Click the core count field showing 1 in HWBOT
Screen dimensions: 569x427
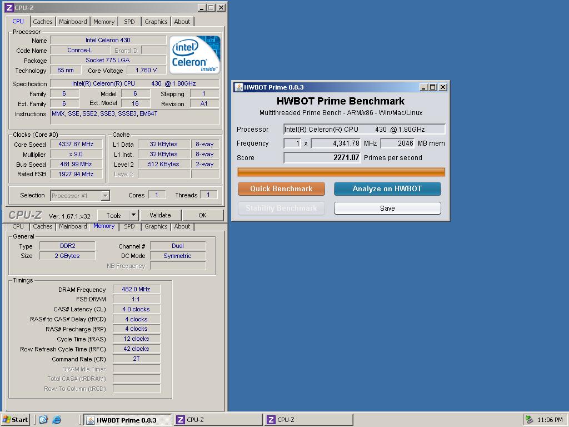tap(292, 143)
